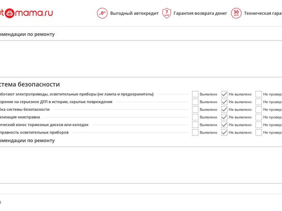Image resolution: width=282 pixels, height=211 pixels.
Task: Check 'Выявлено' for the серьезное ДТП row
Action: 195,102
